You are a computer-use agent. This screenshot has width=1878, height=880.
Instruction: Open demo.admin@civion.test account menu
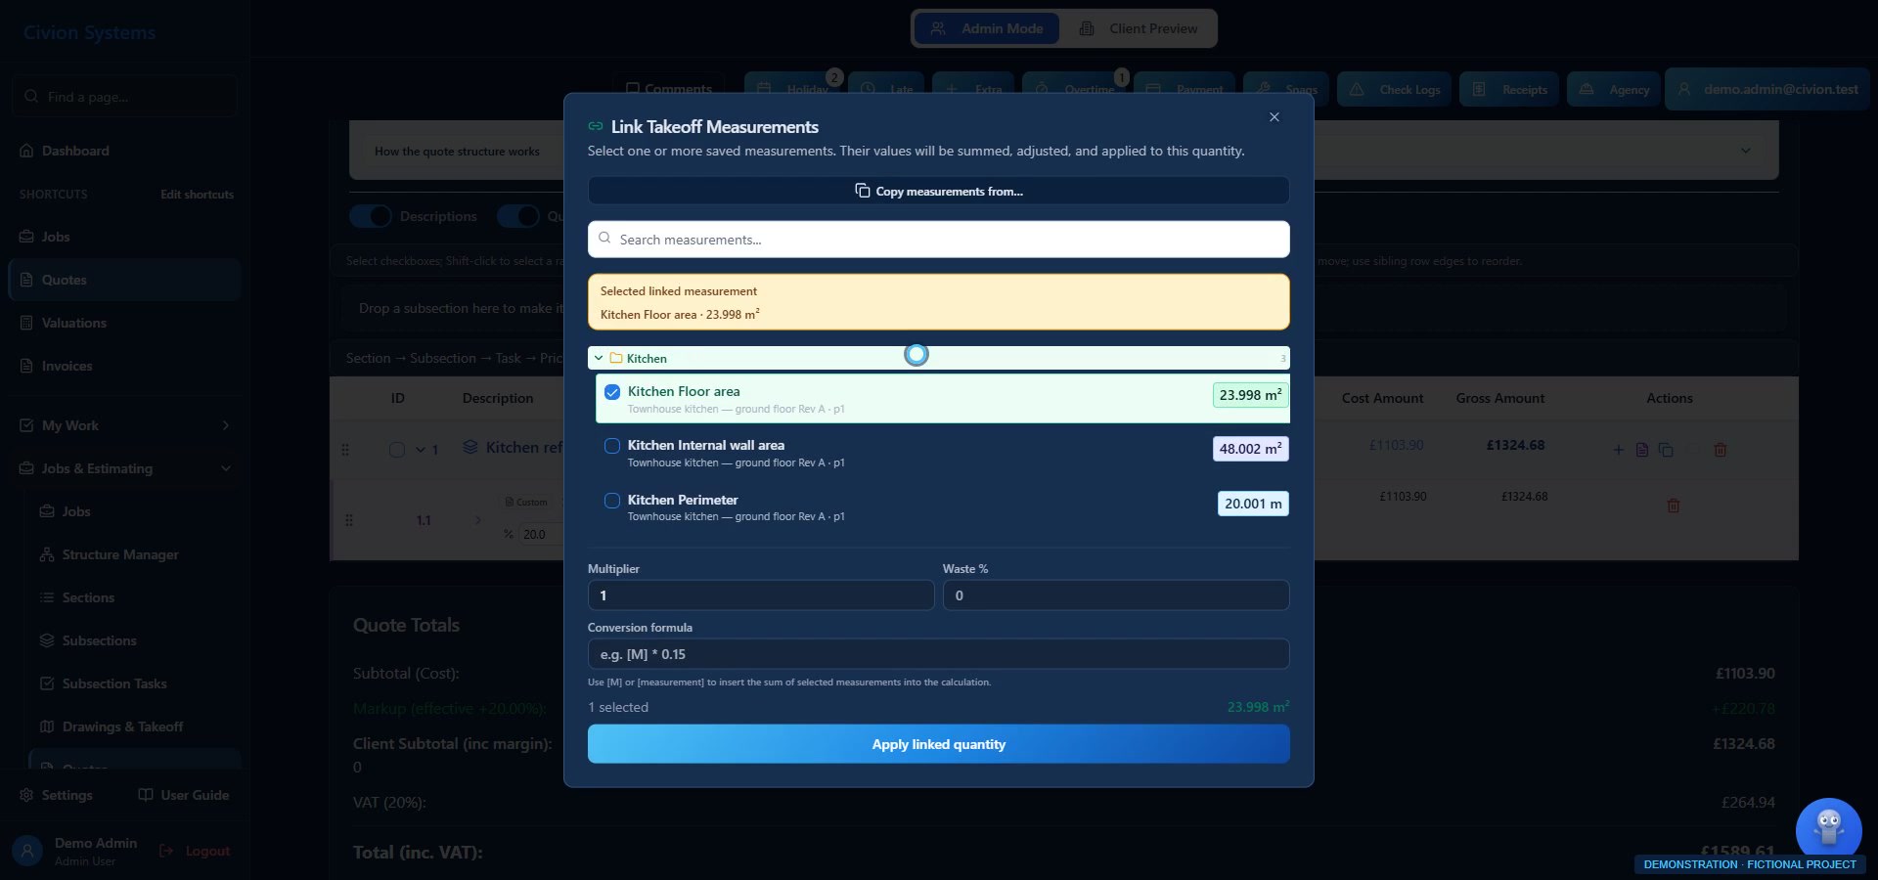[1766, 89]
